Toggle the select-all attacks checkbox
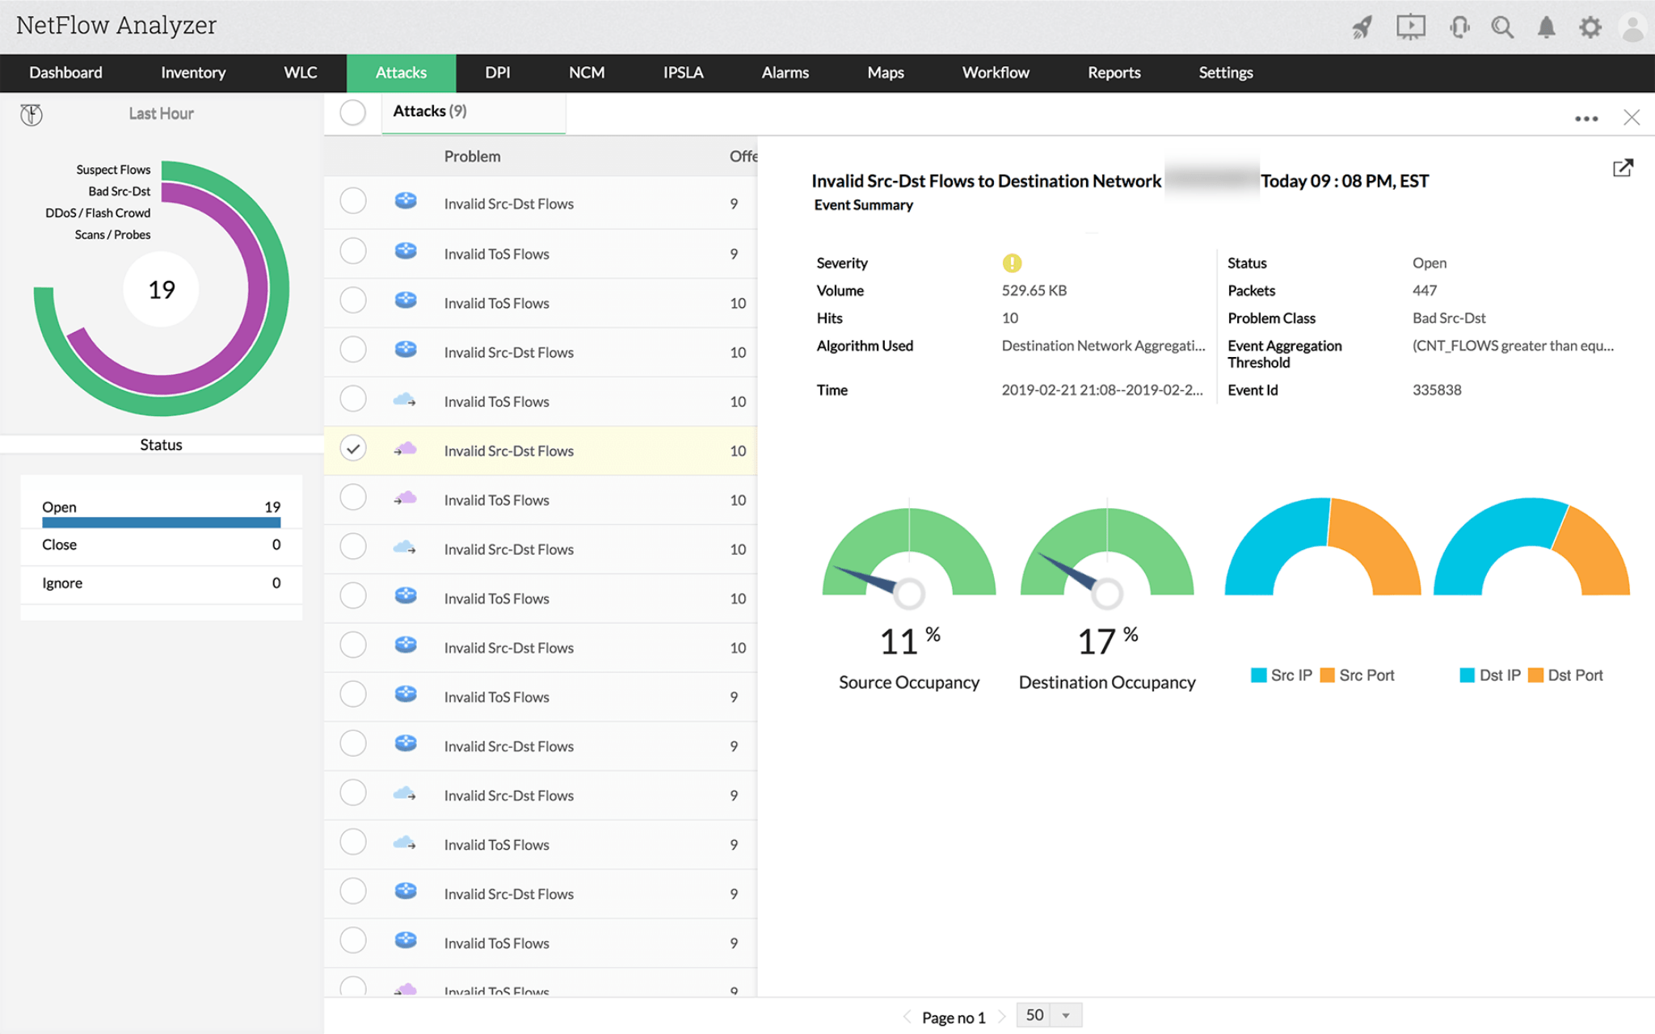 [352, 113]
